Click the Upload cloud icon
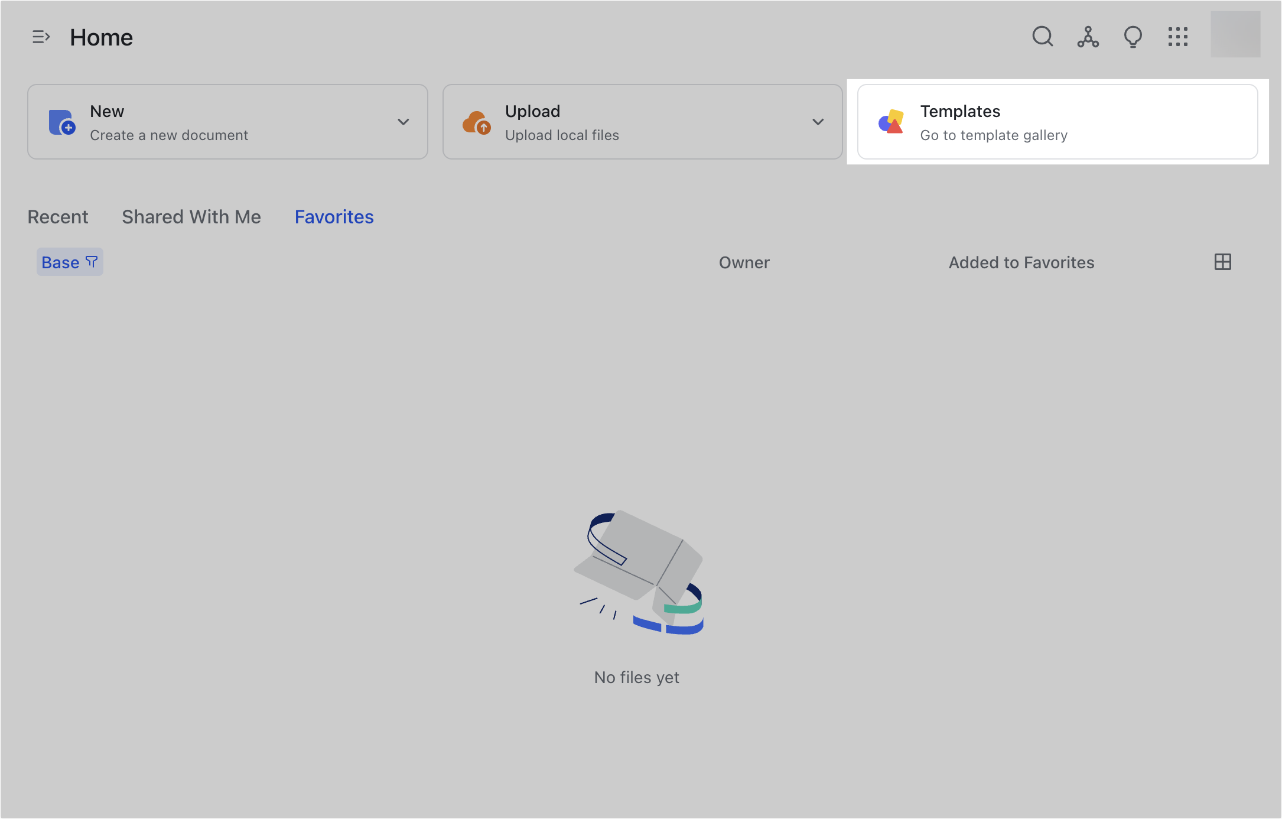Viewport: 1282px width, 819px height. (x=477, y=122)
